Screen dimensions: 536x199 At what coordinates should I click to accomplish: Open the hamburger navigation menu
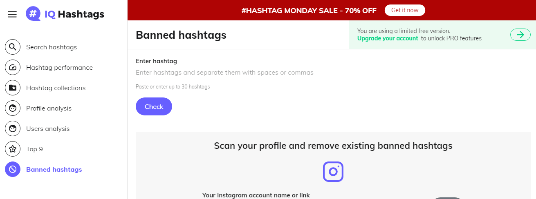click(x=12, y=14)
